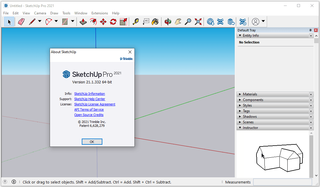Open the Edit menu

[16, 13]
